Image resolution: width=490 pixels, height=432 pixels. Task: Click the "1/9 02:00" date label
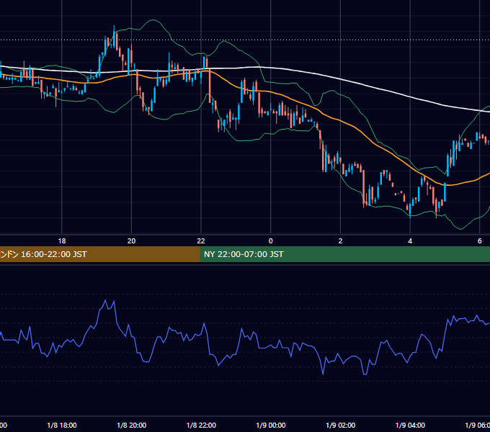pyautogui.click(x=340, y=426)
